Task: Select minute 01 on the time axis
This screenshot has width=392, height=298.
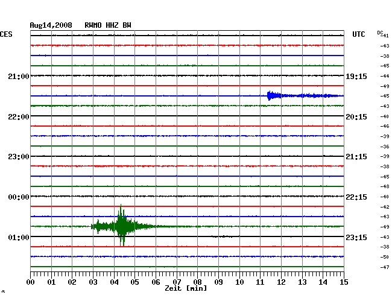Action: click(51, 282)
